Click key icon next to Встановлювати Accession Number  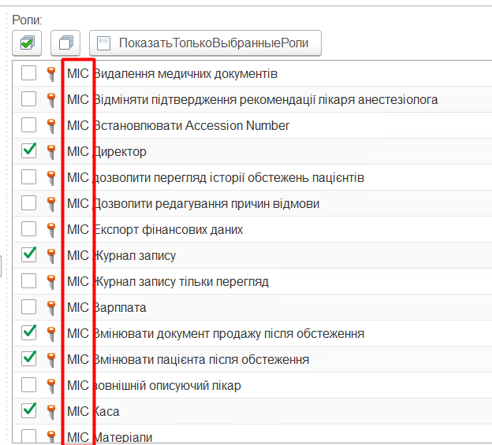point(52,125)
